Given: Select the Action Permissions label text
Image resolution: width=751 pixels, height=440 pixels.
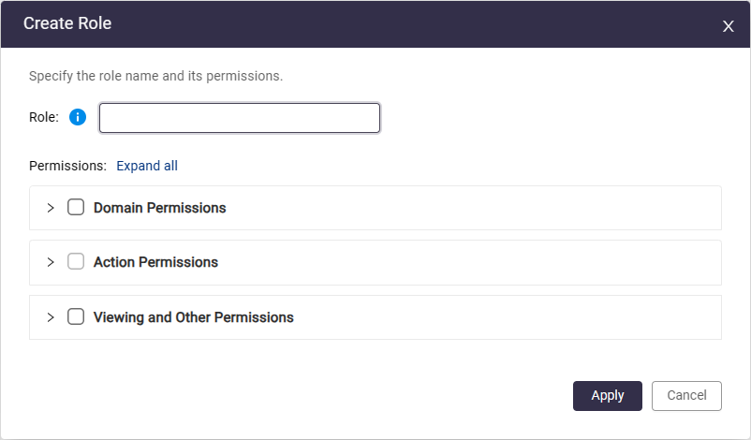Looking at the screenshot, I should [x=155, y=262].
